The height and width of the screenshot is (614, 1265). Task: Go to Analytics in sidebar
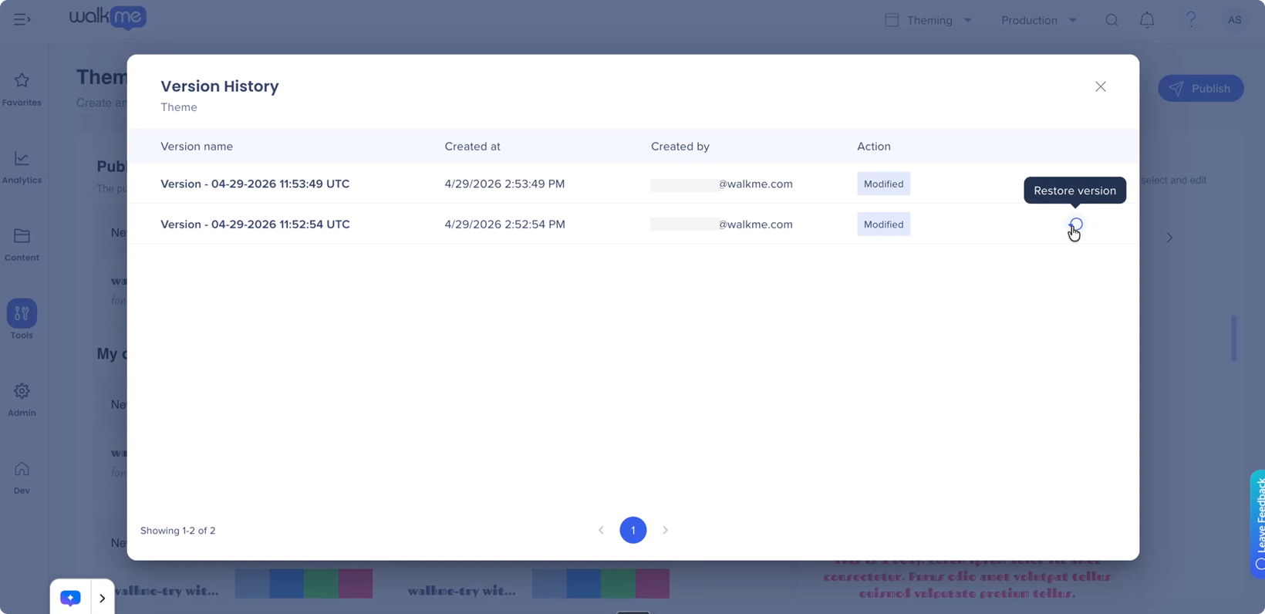[x=22, y=167]
